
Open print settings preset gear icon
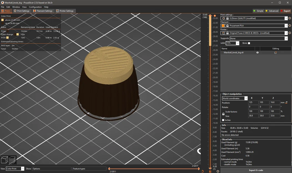coord(290,18)
